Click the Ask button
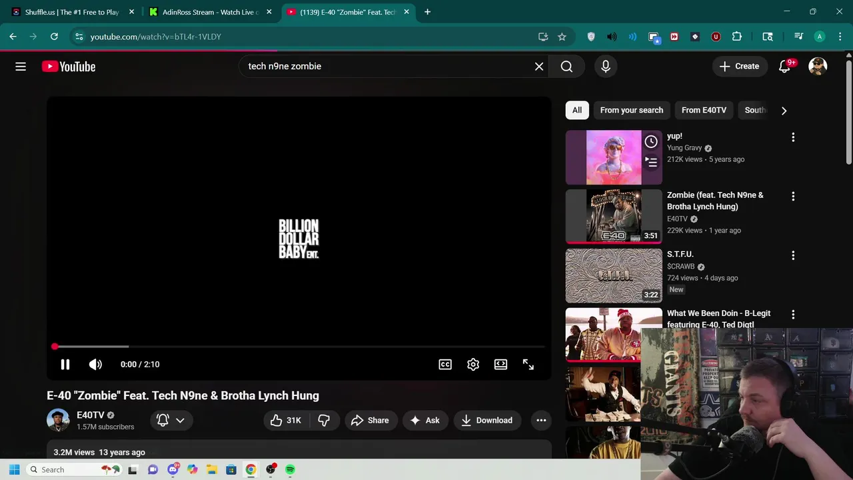The width and height of the screenshot is (853, 480). [425, 421]
